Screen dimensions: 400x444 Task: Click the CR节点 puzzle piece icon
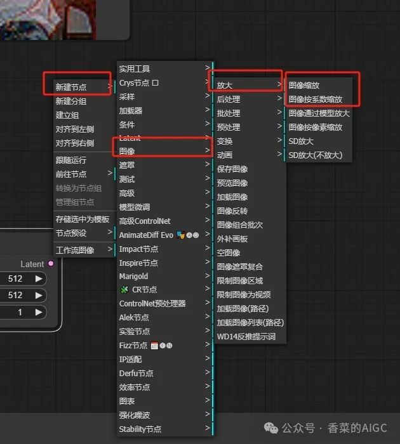(124, 289)
